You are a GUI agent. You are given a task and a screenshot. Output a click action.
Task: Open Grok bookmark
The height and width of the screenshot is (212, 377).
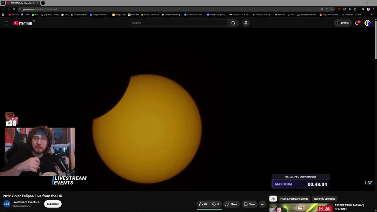point(291,15)
